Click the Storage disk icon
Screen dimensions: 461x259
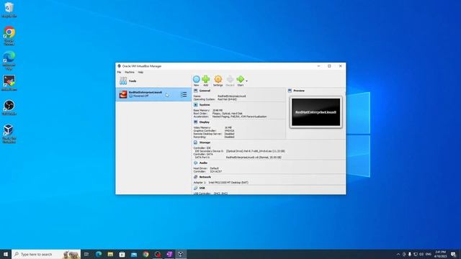pos(196,142)
